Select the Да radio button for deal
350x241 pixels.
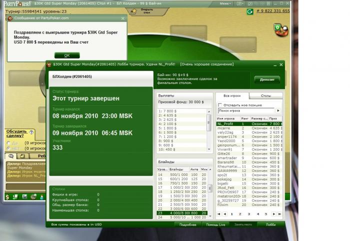click(8, 143)
